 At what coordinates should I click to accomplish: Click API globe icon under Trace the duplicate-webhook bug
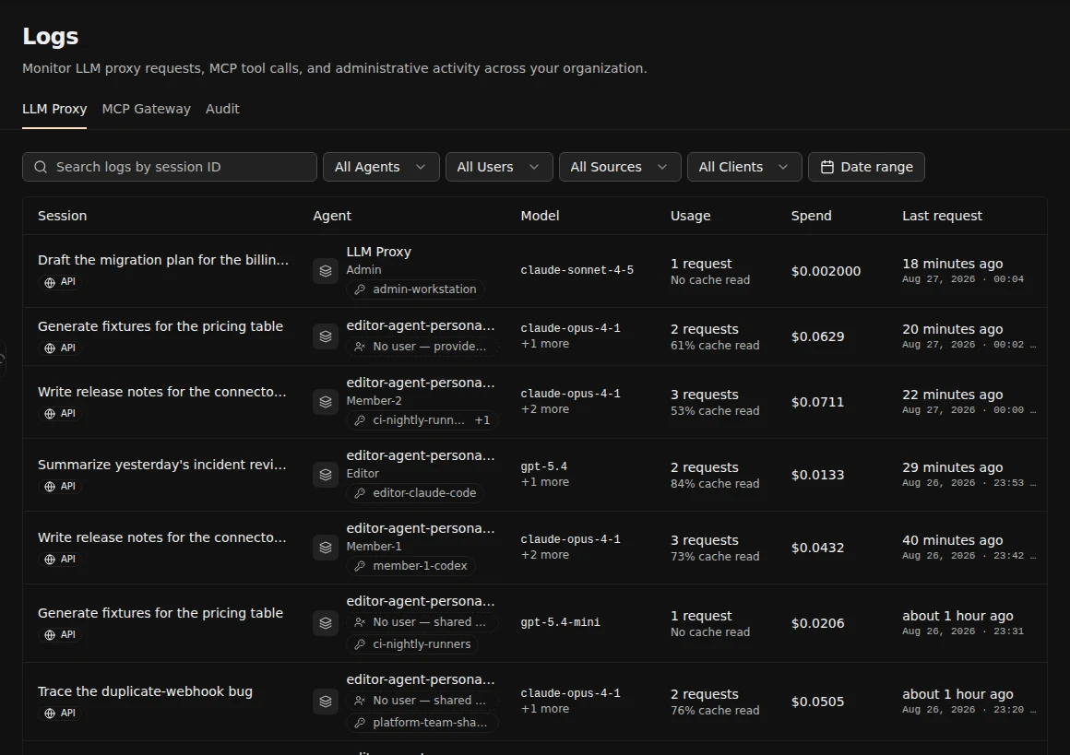point(50,714)
